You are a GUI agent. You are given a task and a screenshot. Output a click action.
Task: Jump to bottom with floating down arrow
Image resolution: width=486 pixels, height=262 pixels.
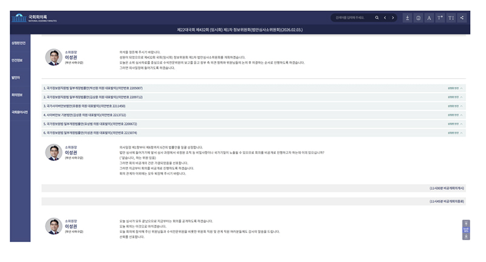coord(467,237)
